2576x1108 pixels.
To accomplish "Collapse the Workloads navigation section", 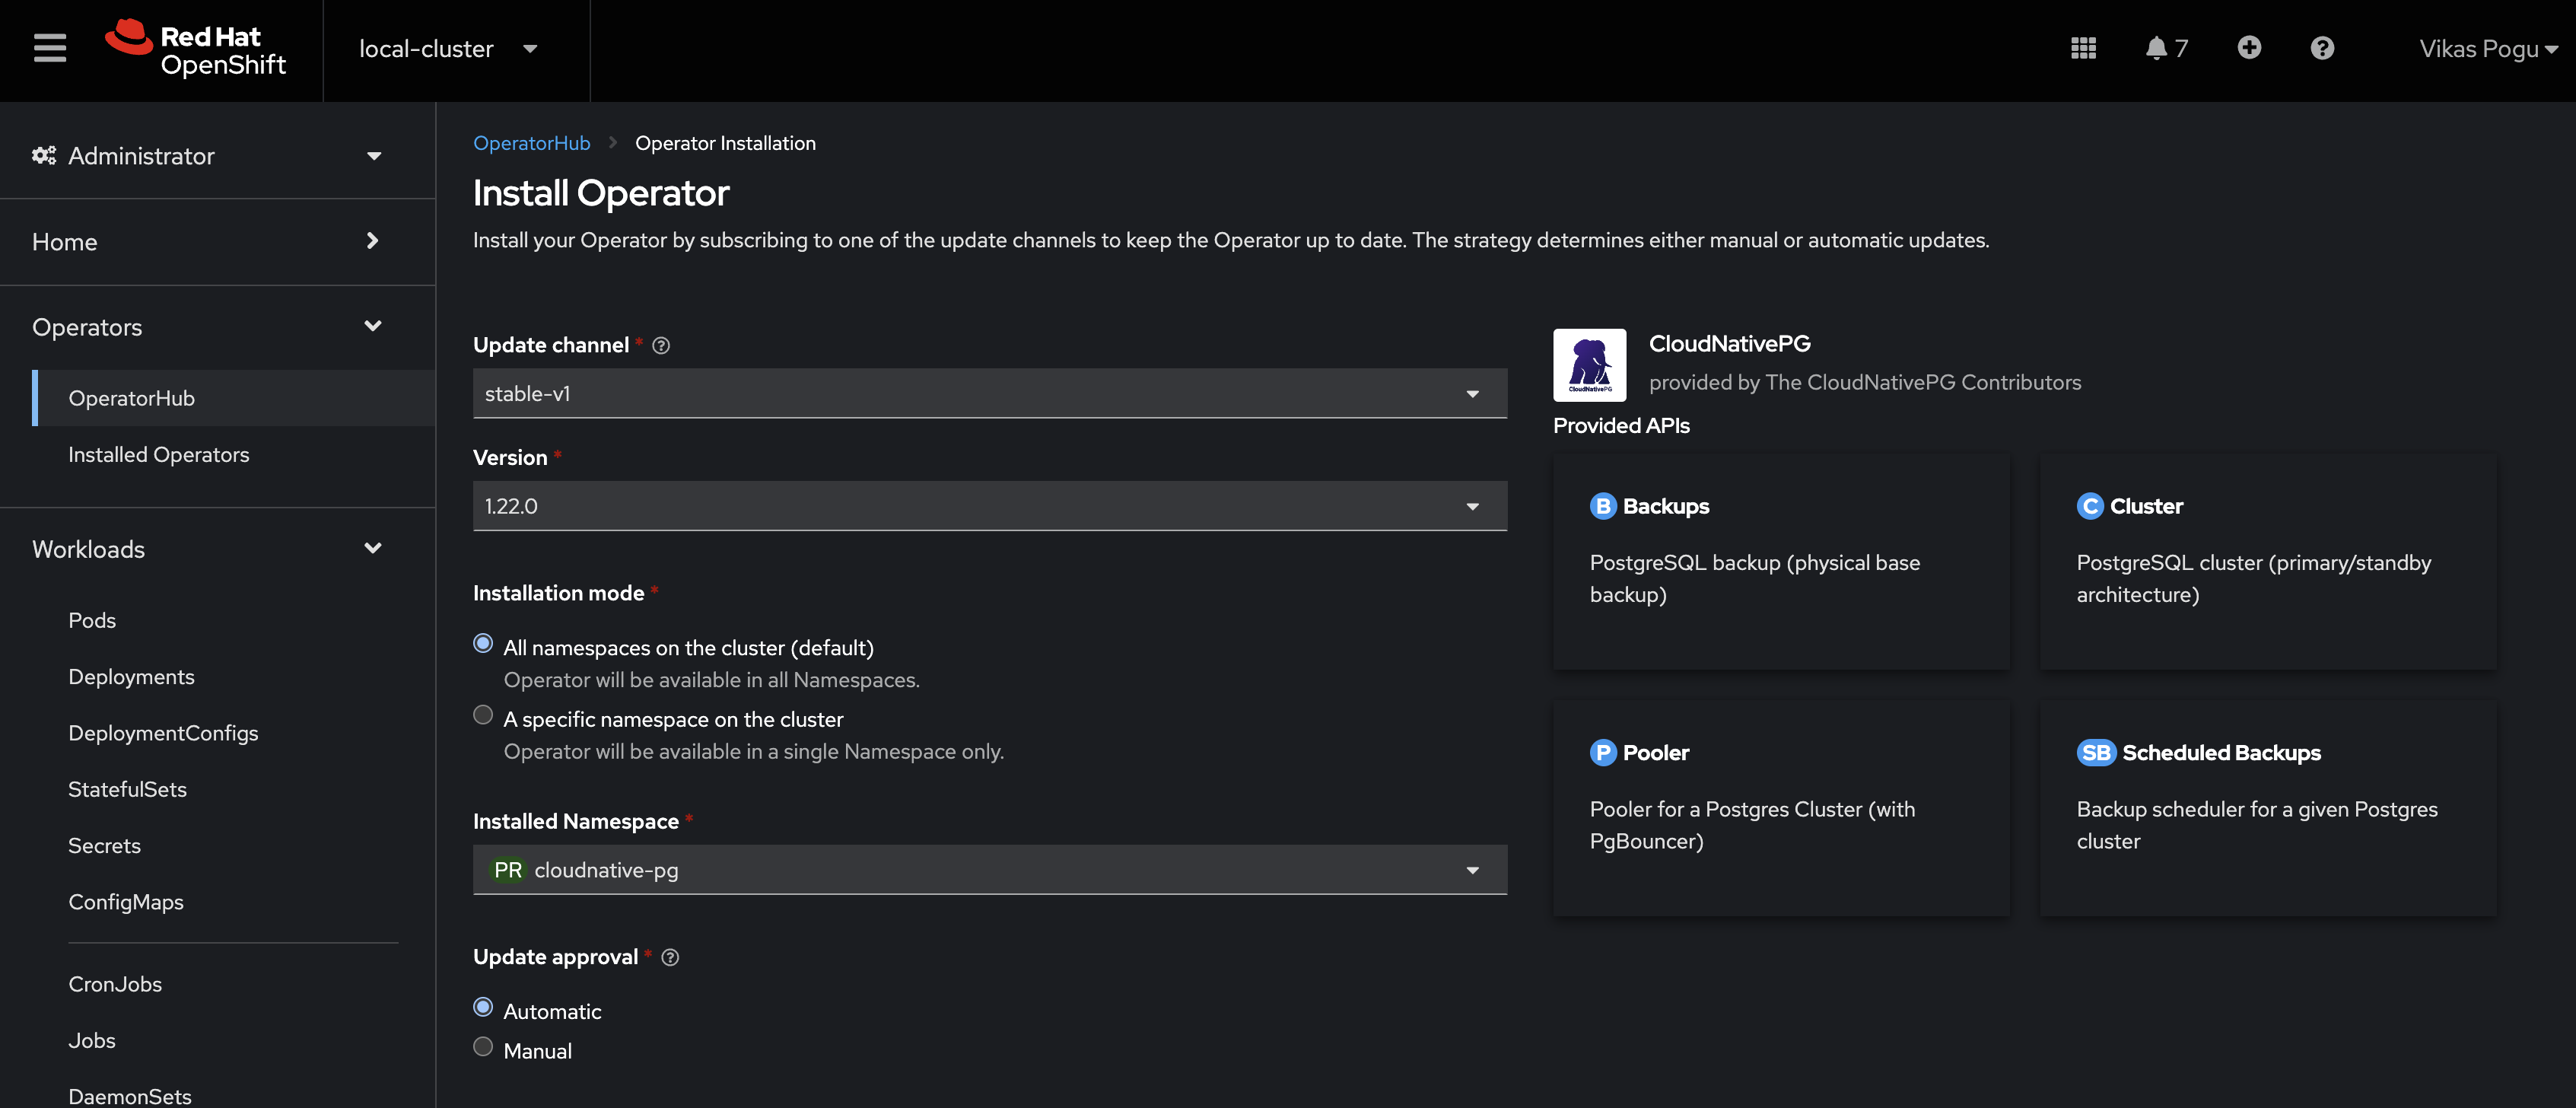I will point(207,549).
